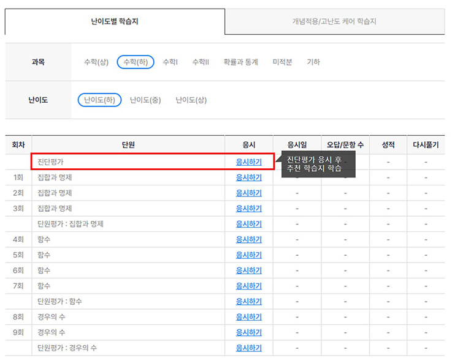Click 응시하기 for 7회 함수
Screen dimensions: 455x358
249,286
